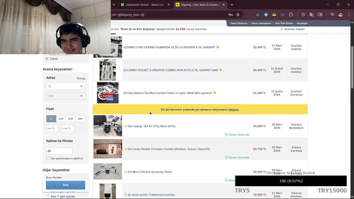Viewport: 354px width, 199px height.
Task: Click award icon beside DJI MINI 5 PRO title
Action: pos(218,47)
